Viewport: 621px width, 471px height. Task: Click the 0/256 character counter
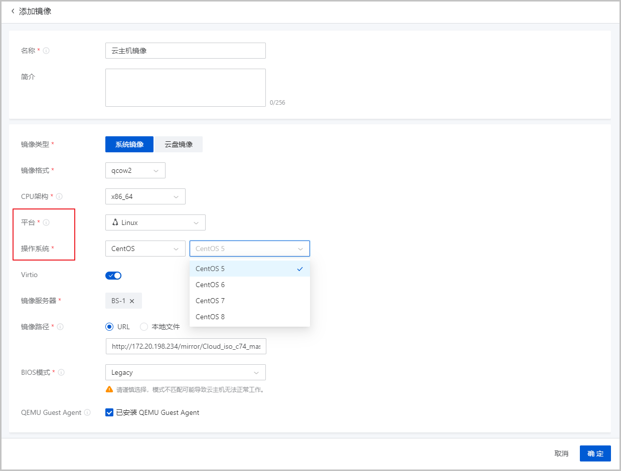(277, 103)
